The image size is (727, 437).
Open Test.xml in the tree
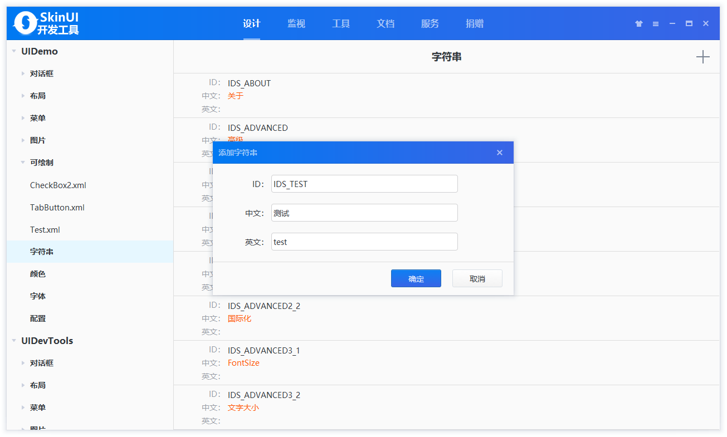(x=45, y=230)
